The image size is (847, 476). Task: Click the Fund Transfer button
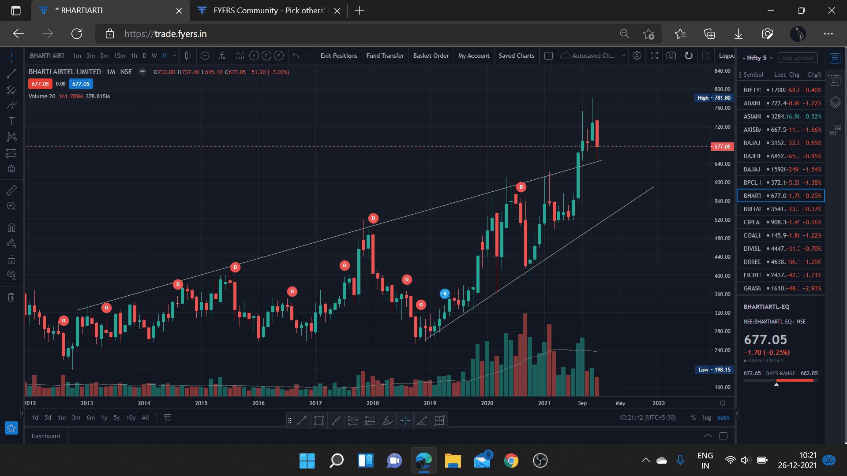coord(385,56)
